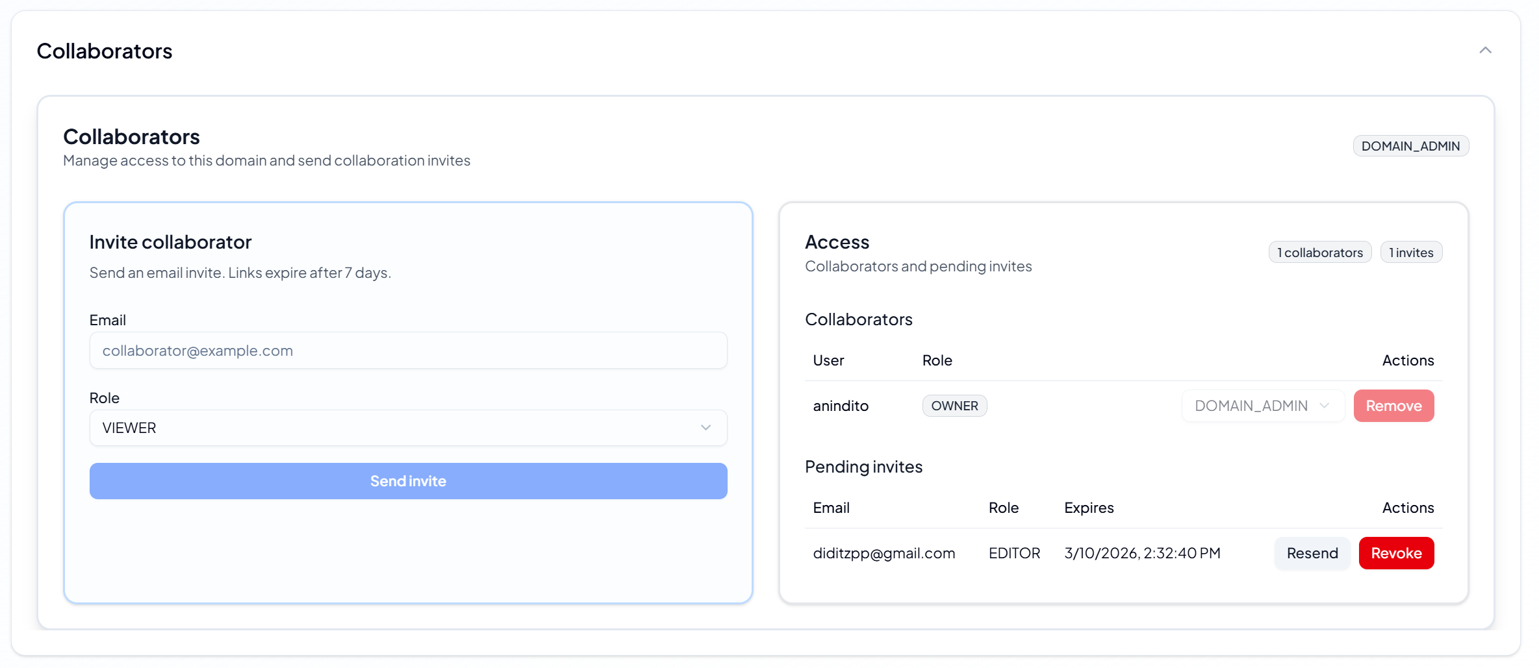Click the OWNER badge next to anindito

pos(954,406)
